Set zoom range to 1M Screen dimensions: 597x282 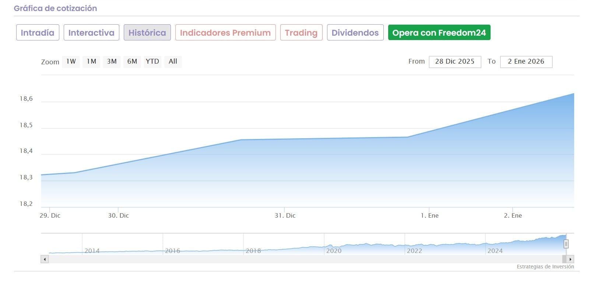pos(91,61)
